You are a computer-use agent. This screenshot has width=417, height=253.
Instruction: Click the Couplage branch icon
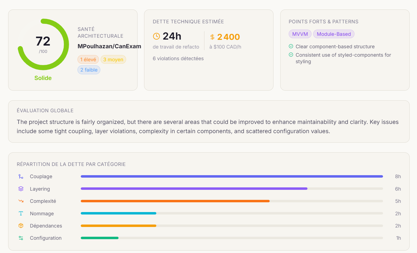(x=21, y=177)
